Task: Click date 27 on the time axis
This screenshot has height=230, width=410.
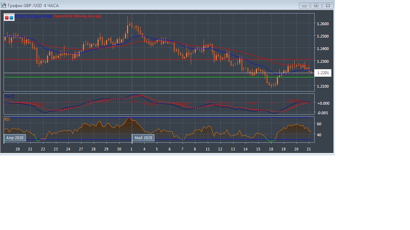Action: [x=81, y=149]
